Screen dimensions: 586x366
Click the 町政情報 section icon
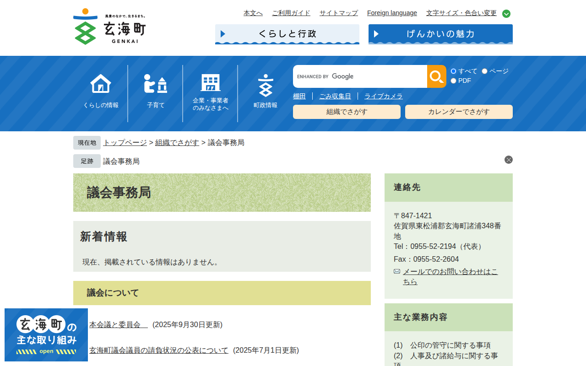[x=265, y=83]
